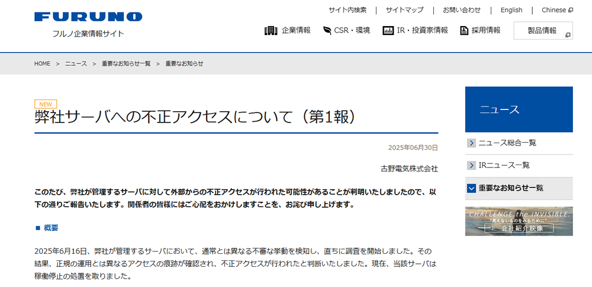
Task: Click chevron icon beside ニュース総合一覧
Action: [471, 143]
